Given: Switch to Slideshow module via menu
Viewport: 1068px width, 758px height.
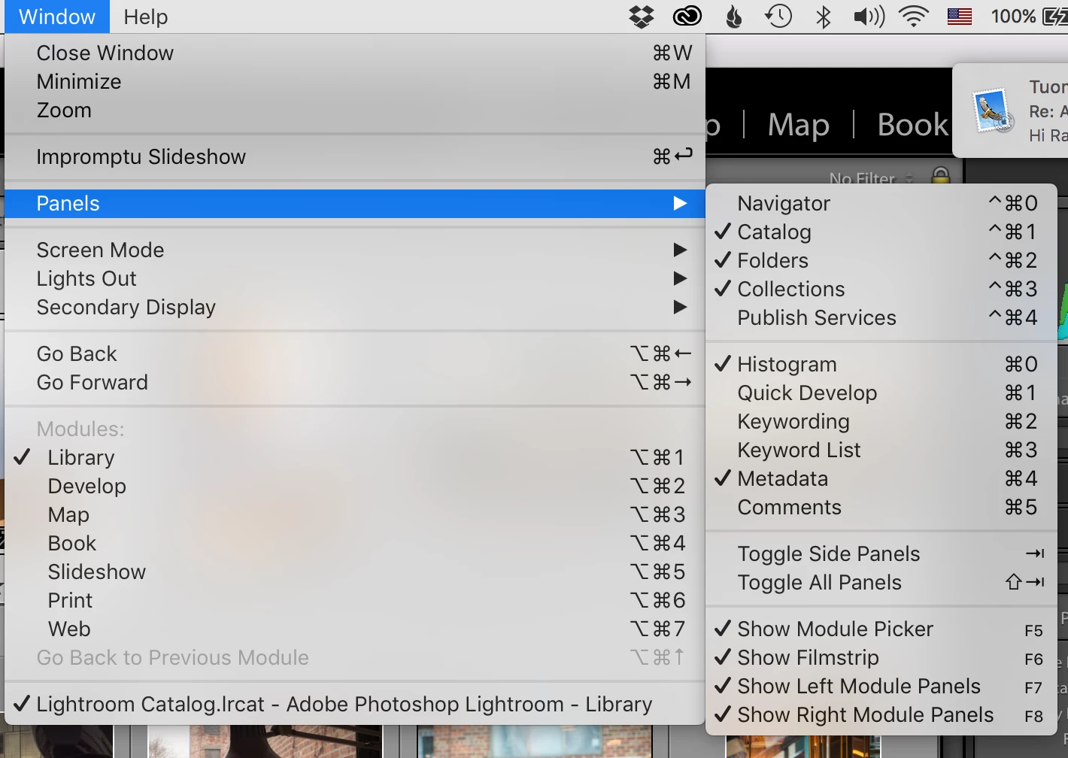Looking at the screenshot, I should tap(355, 572).
